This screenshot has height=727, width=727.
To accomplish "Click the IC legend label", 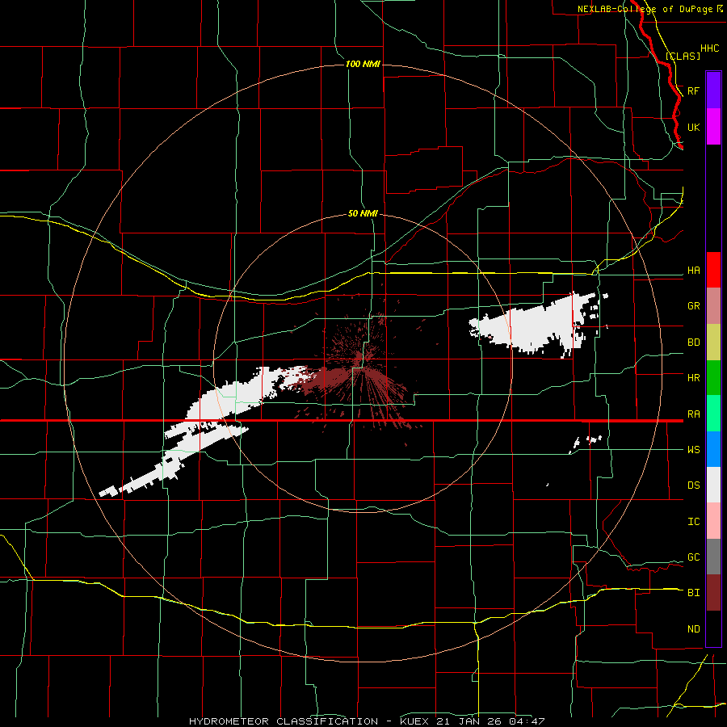I will pyautogui.click(x=694, y=522).
